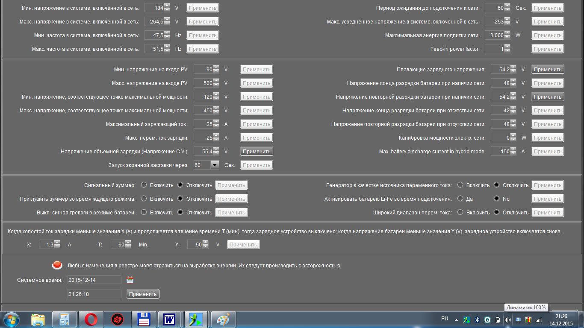
Task: Open the calendar icon next to system date
Action: tap(130, 280)
